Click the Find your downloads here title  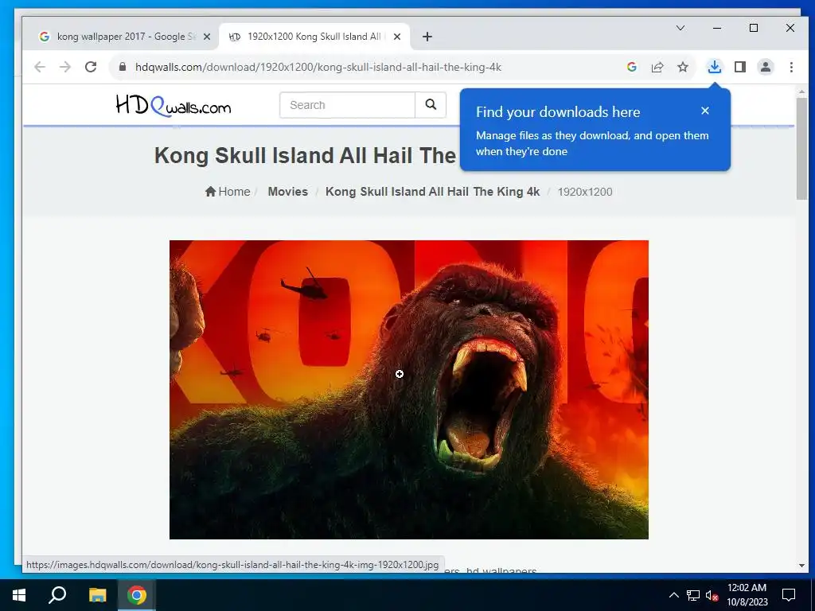558,111
